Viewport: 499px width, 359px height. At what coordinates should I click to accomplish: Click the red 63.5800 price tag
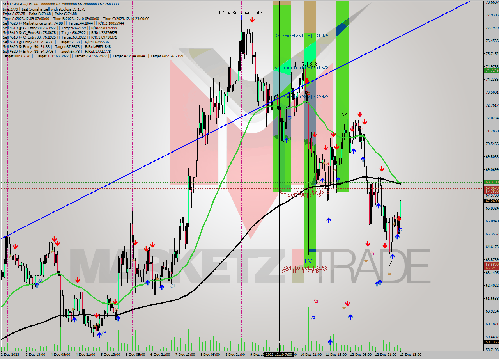click(491, 265)
